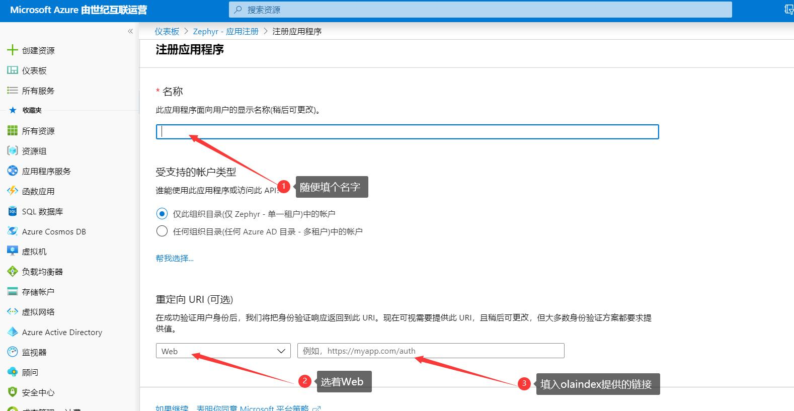
Task: Click 负载均衡器 text in sidebar
Action: [x=42, y=272]
